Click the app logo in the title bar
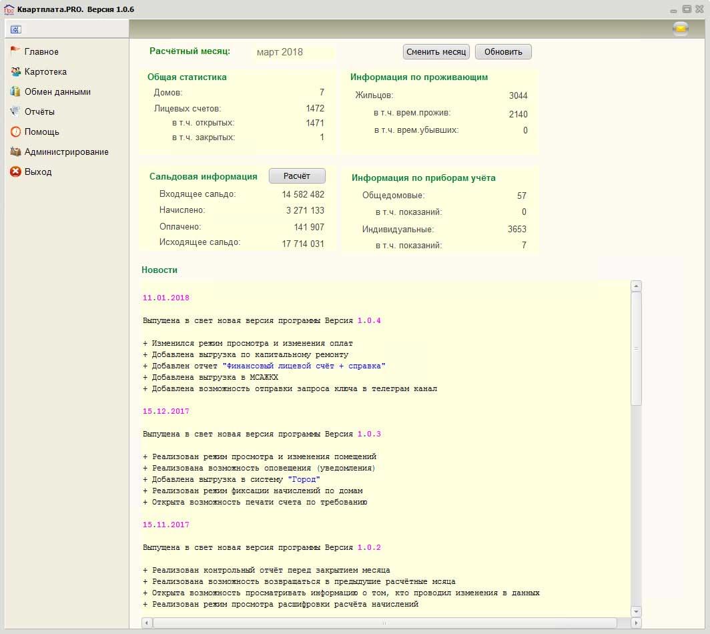Screen dimensions: 710x634 [9, 9]
